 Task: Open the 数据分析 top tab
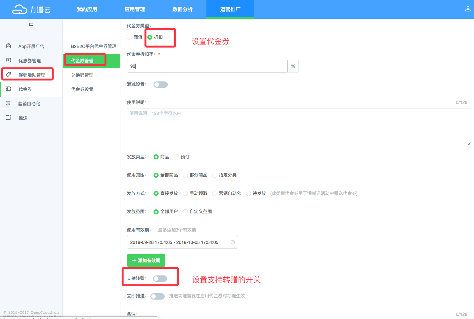coord(183,9)
